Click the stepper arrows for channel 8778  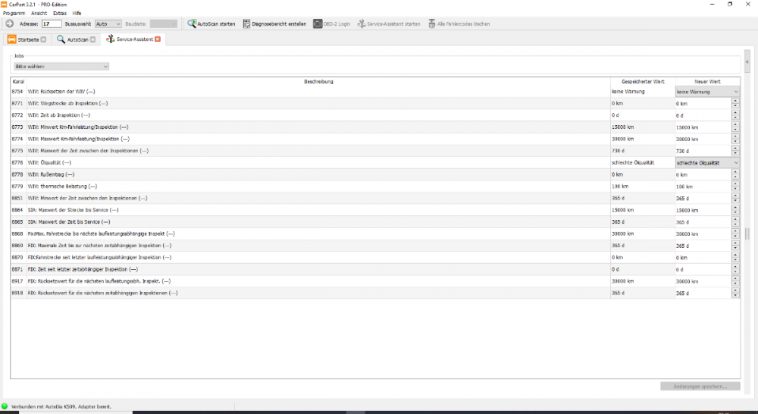click(x=735, y=174)
